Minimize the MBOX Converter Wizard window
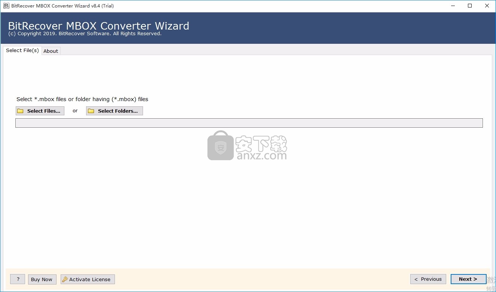The width and height of the screenshot is (496, 292). pyautogui.click(x=453, y=6)
